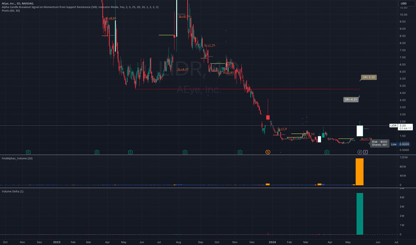Viewport: 416px width, 245px height.
Task: Click the earnings marker in May 2023
Action: [x=130, y=152]
